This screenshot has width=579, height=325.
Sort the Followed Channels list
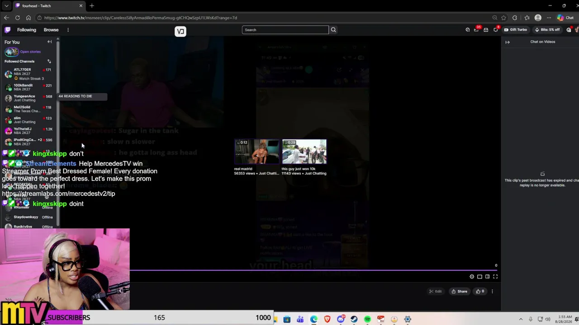(x=49, y=61)
